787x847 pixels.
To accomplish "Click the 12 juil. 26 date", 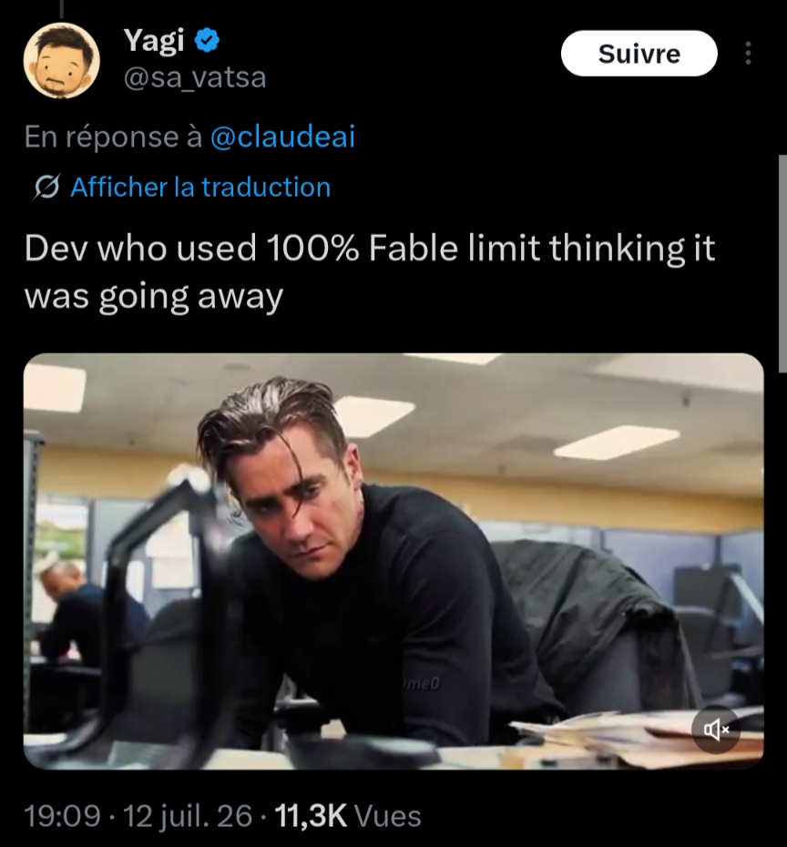I will coord(188,816).
